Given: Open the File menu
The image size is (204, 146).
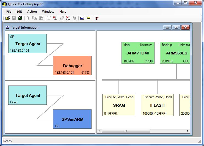Looking at the screenshot, I should click(x=9, y=12).
